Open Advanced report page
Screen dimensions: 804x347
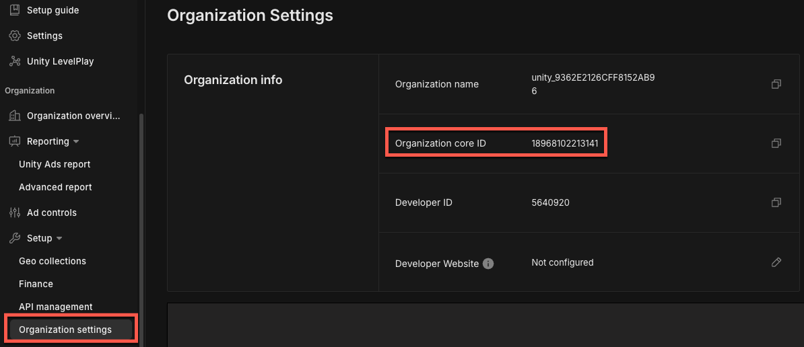(55, 187)
